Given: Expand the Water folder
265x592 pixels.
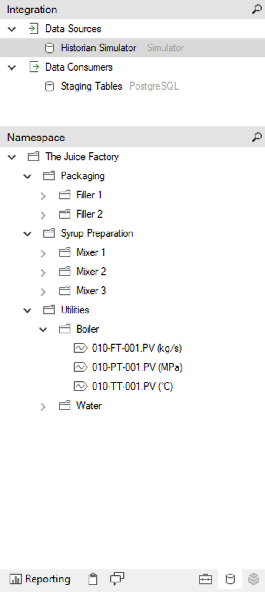Looking at the screenshot, I should tap(43, 407).
